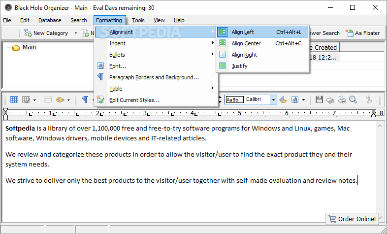Expand the Table submenu

(156, 89)
